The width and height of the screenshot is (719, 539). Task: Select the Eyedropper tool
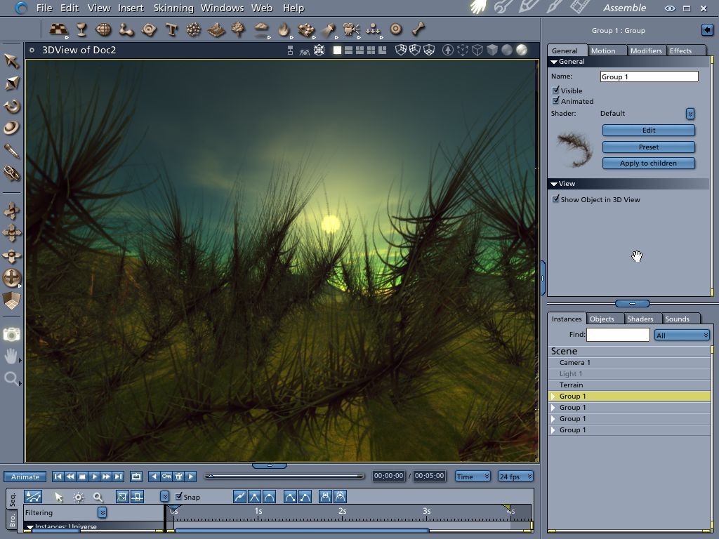12,151
